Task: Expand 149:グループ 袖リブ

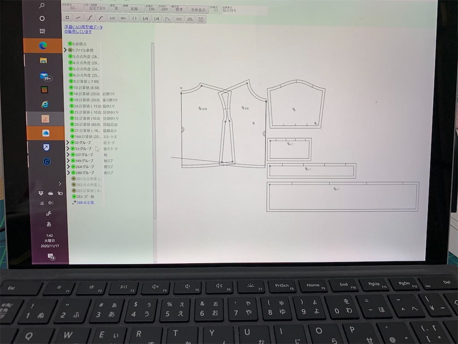Action: tap(68, 161)
